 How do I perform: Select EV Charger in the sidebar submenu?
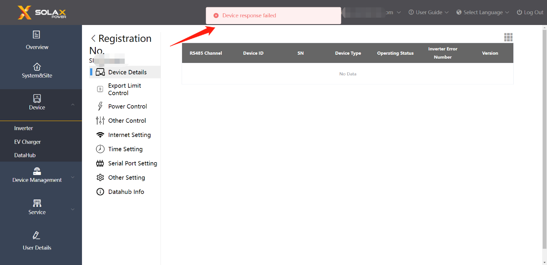[x=28, y=142]
